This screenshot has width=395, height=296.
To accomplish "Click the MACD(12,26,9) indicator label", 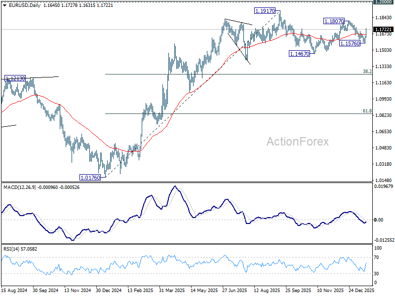I will click(x=20, y=187).
